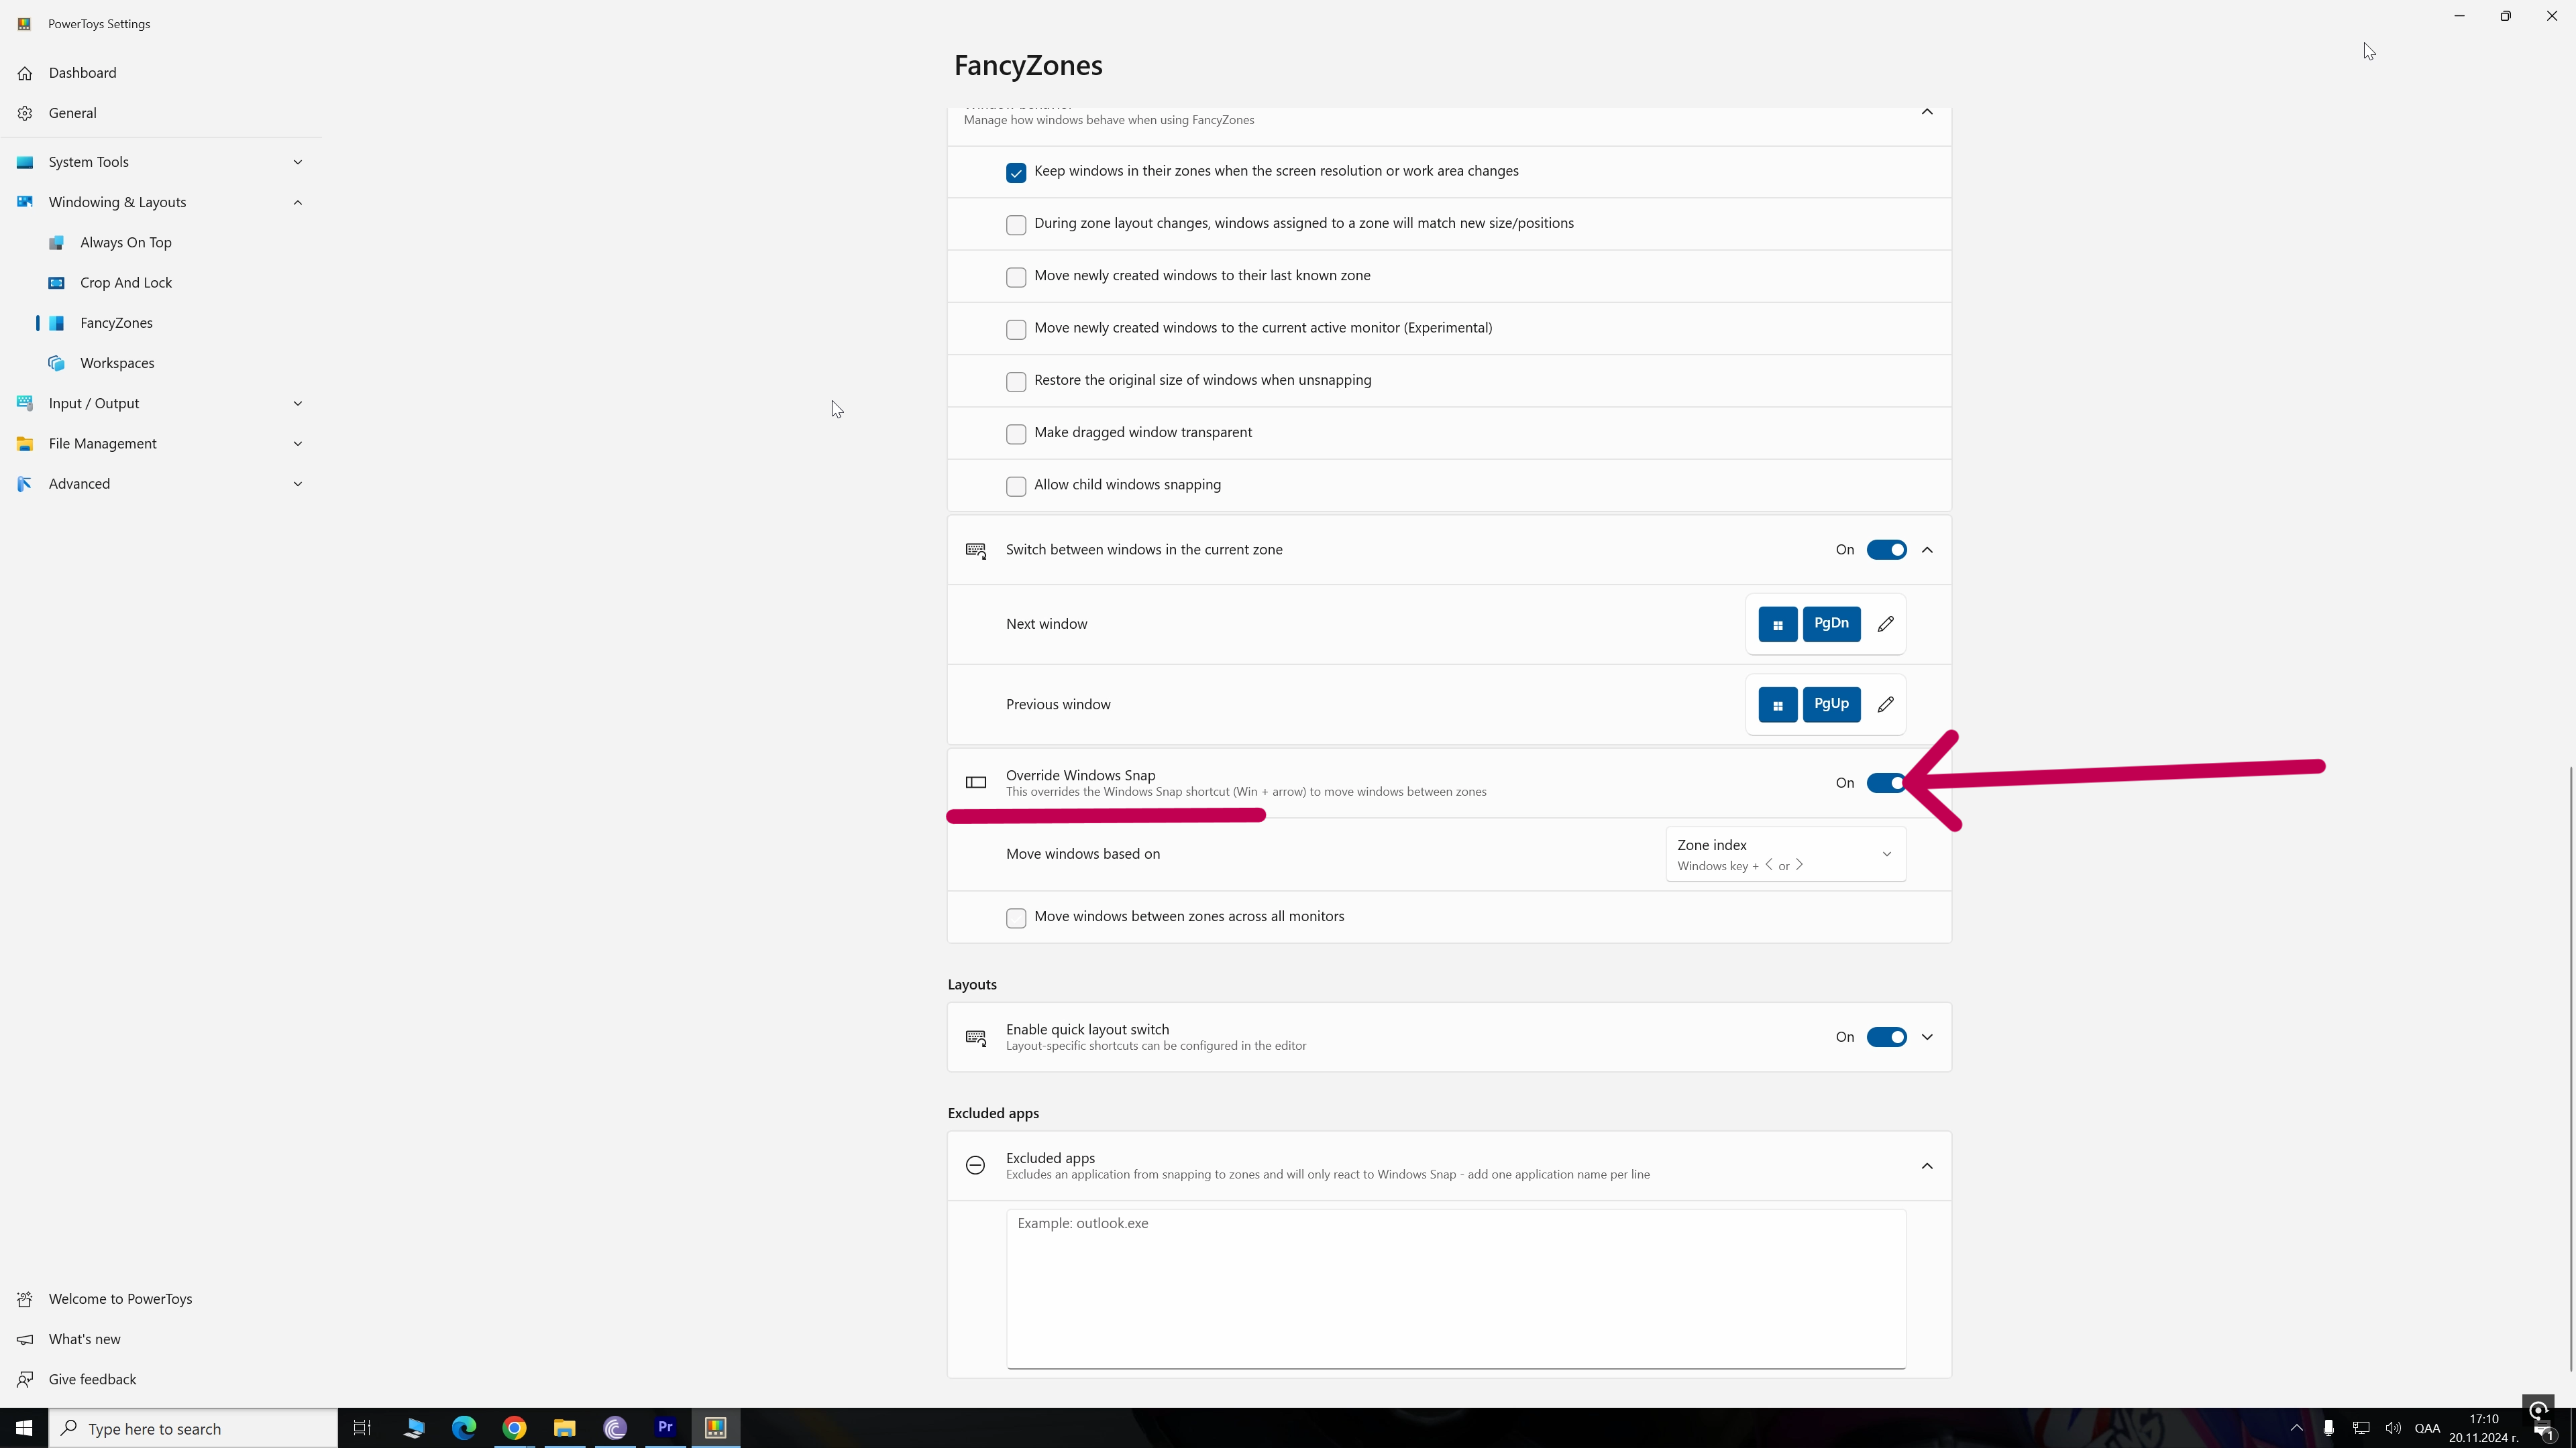
Task: Edit the Next window shortcut pencil icon
Action: coord(1885,625)
